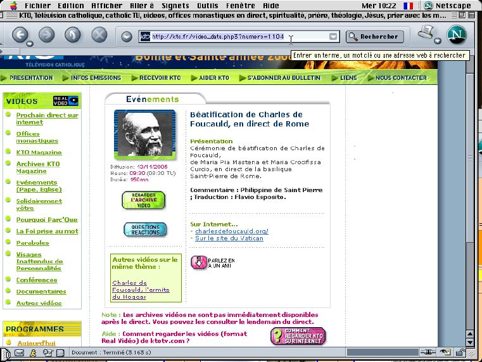Image resolution: width=482 pixels, height=362 pixels.
Task: Open NOUS CONTACTER in navigation bar
Action: 401,78
